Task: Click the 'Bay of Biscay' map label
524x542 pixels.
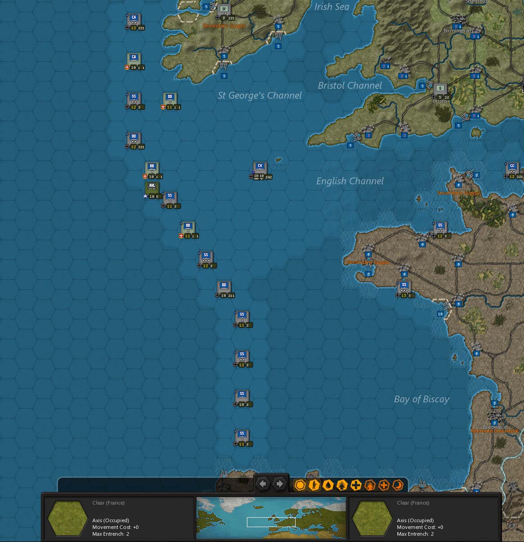Action: tap(421, 399)
